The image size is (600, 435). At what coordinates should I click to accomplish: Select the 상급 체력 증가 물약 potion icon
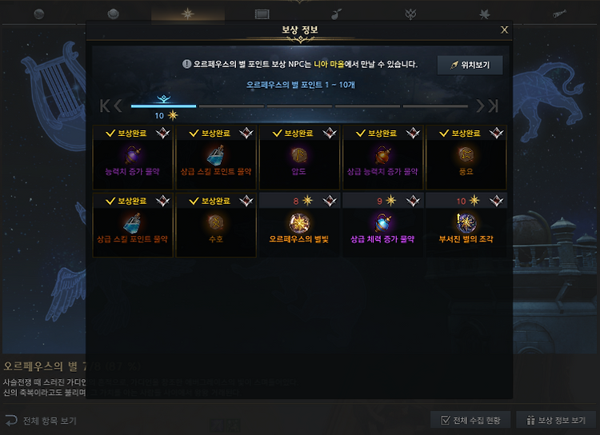click(382, 223)
